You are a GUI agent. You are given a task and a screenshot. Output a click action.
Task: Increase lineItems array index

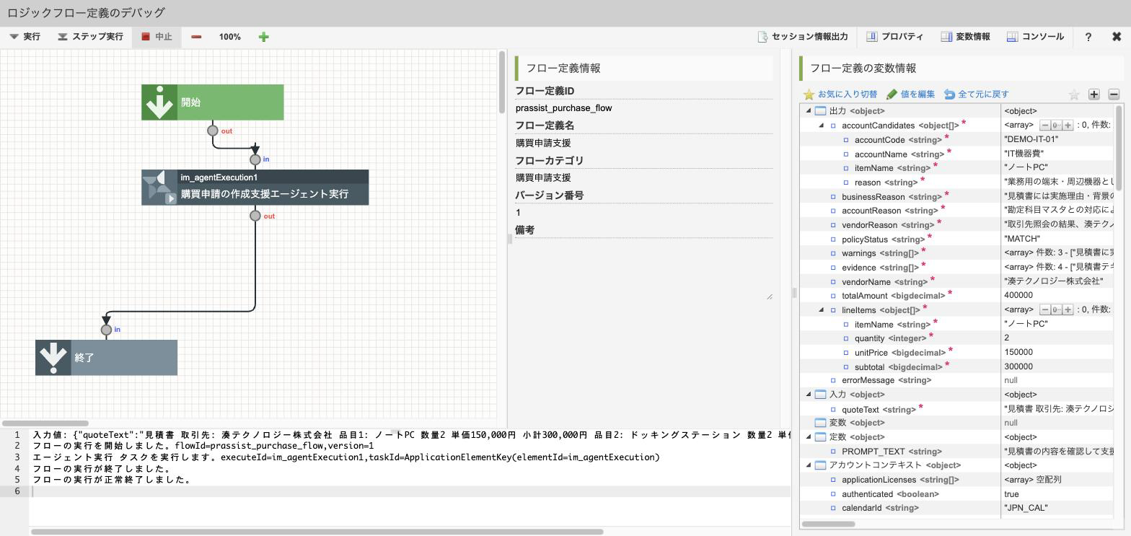(x=1068, y=309)
